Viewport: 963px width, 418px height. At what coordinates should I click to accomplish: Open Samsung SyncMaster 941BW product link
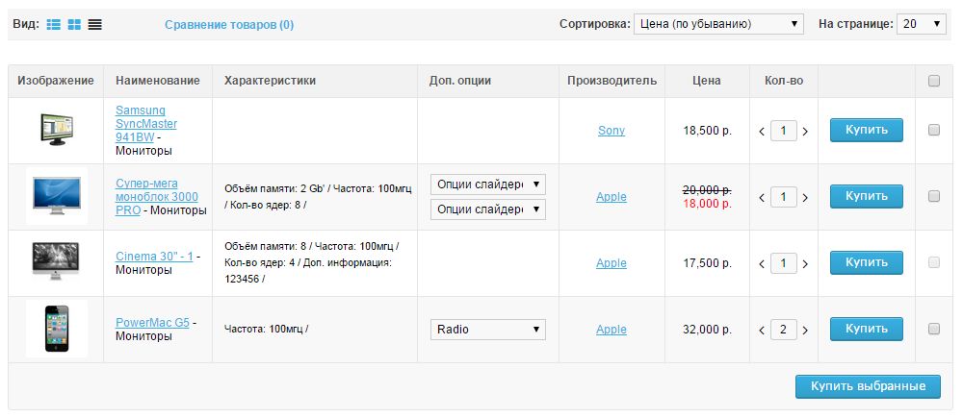(146, 124)
